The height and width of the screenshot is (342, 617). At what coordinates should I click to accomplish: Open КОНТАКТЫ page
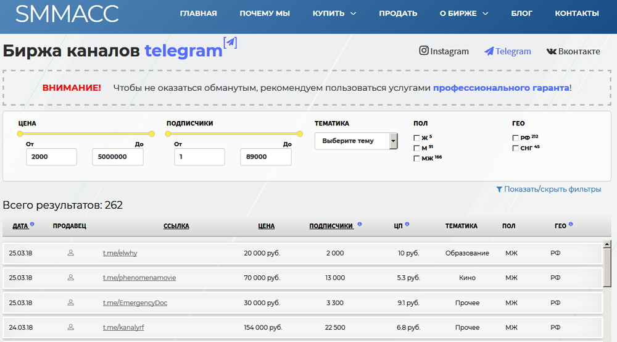(577, 14)
